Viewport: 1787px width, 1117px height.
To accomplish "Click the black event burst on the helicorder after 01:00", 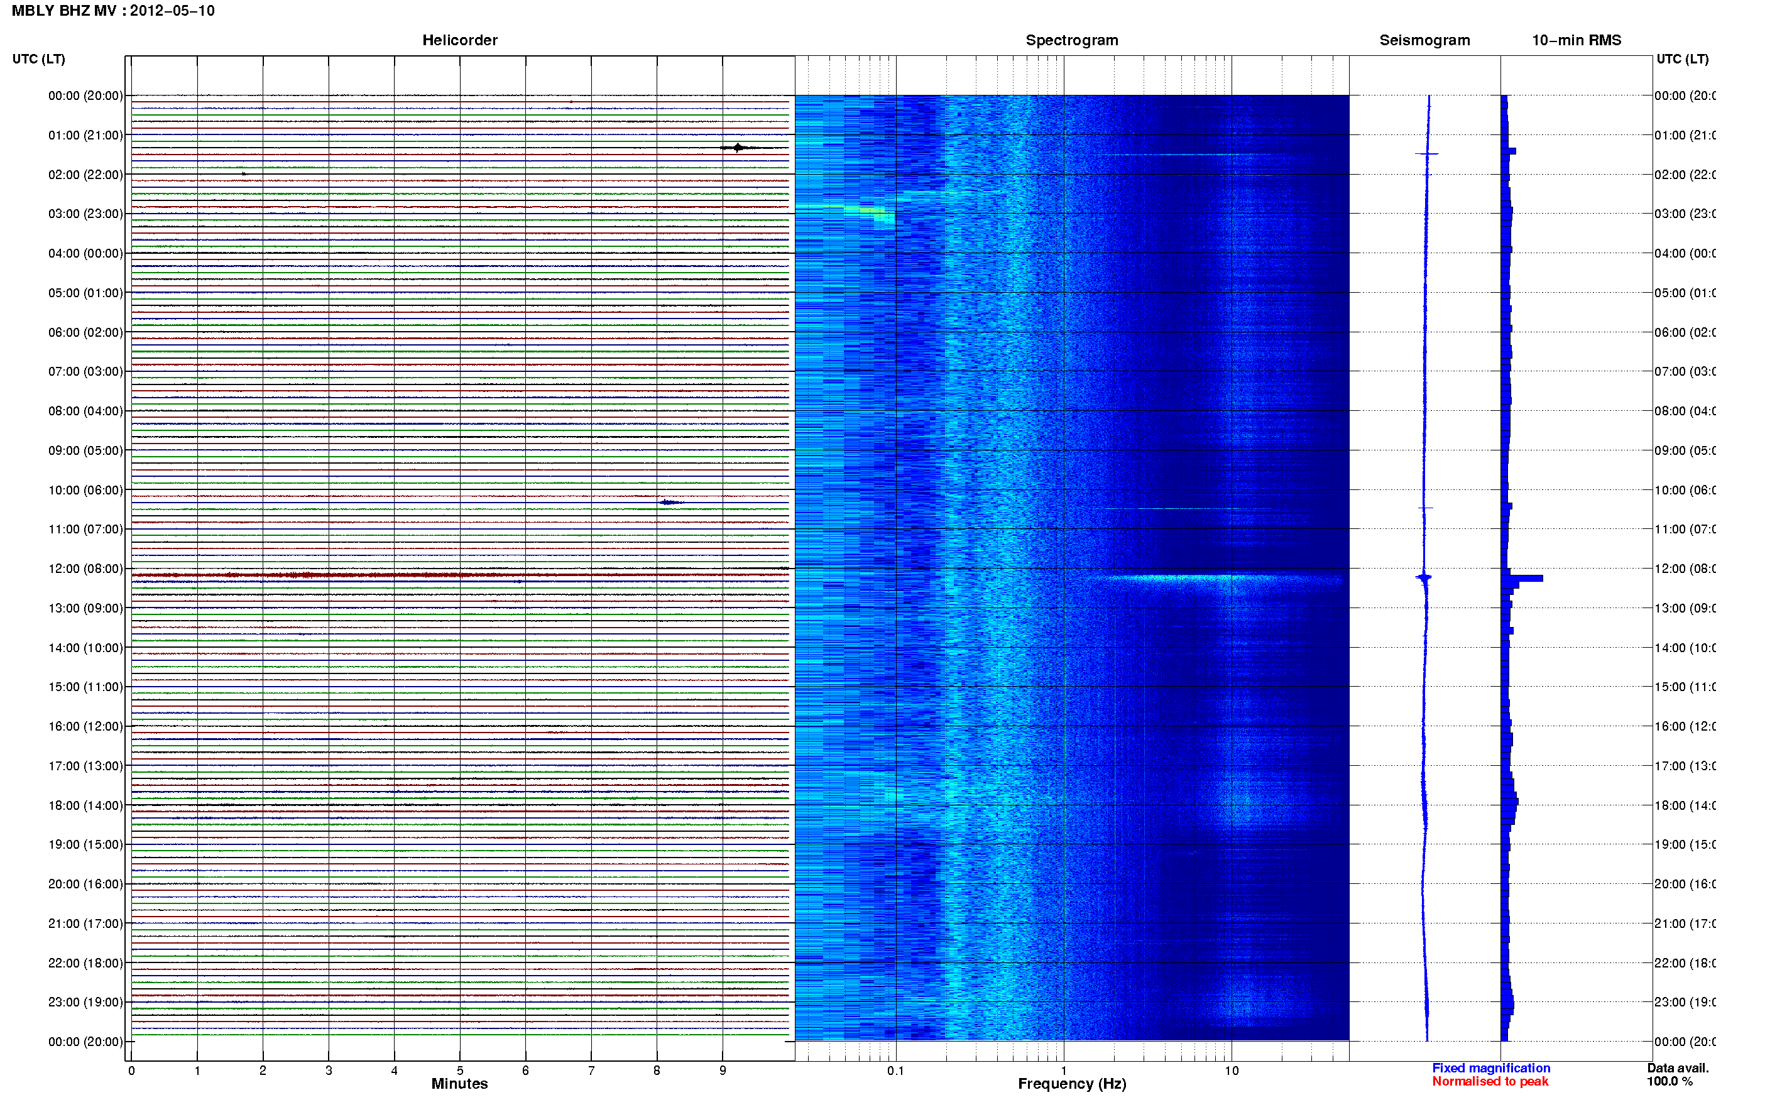I will point(739,148).
